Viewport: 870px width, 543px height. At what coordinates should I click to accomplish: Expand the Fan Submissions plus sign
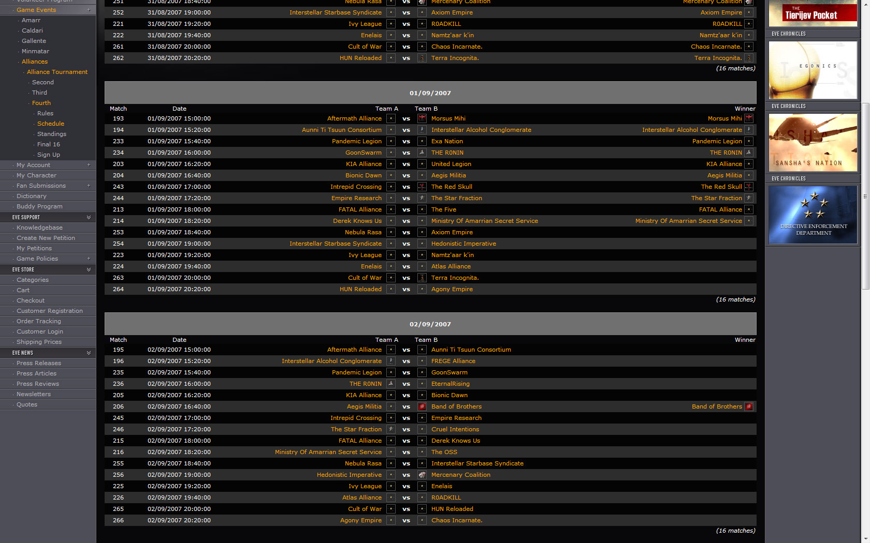click(89, 186)
